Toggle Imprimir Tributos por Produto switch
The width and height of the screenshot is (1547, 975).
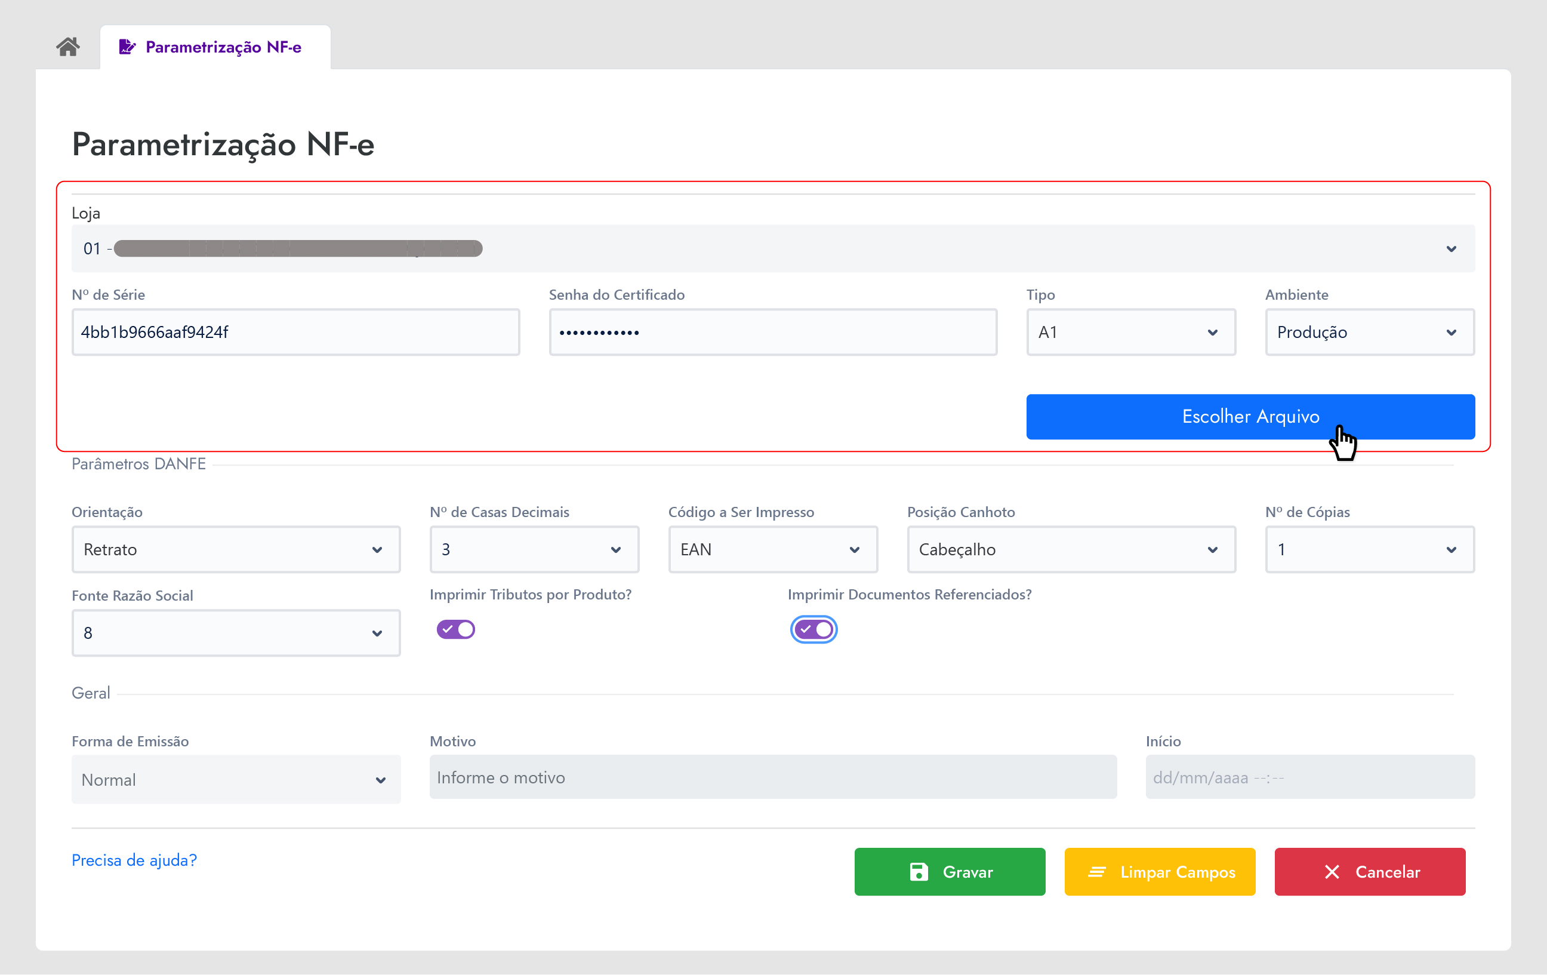[x=455, y=629]
